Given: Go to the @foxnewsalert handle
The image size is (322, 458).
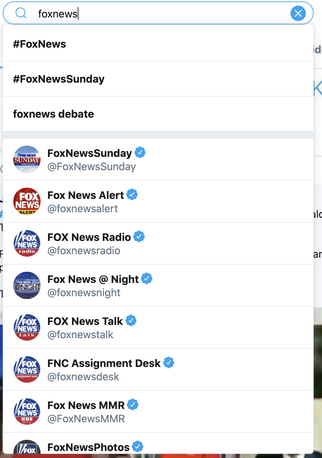Looking at the screenshot, I should click(x=83, y=209).
